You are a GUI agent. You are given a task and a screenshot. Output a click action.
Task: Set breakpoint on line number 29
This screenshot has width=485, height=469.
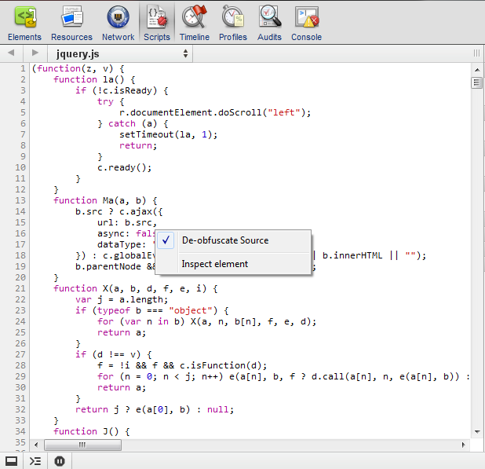click(20, 376)
